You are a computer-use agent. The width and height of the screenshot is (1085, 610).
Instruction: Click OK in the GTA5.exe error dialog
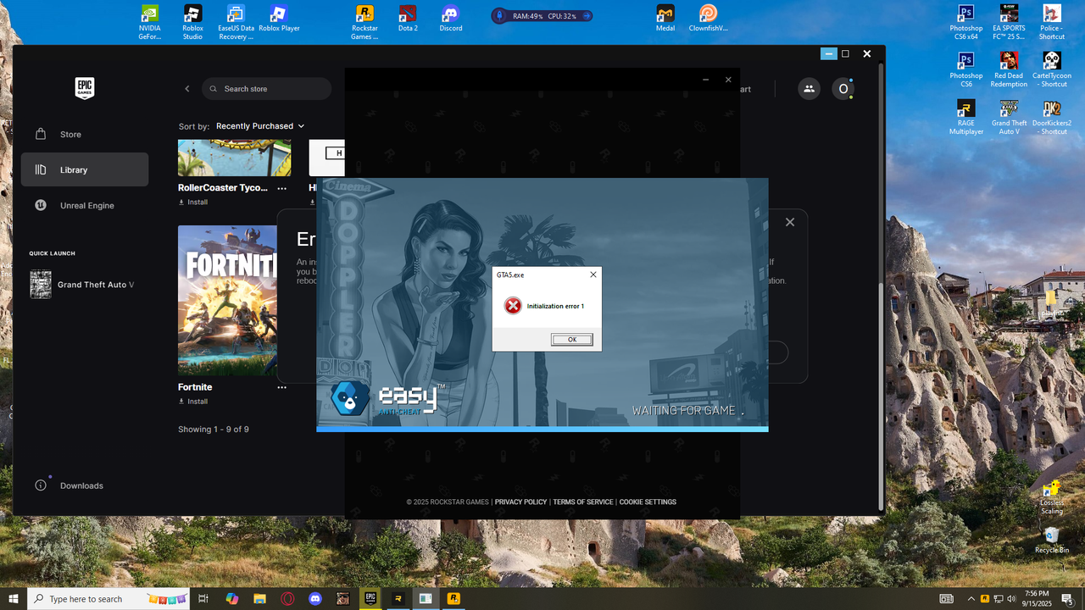[571, 340]
